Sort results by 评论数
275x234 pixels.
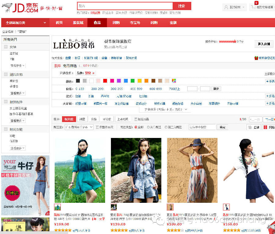pyautogui.click(x=107, y=119)
